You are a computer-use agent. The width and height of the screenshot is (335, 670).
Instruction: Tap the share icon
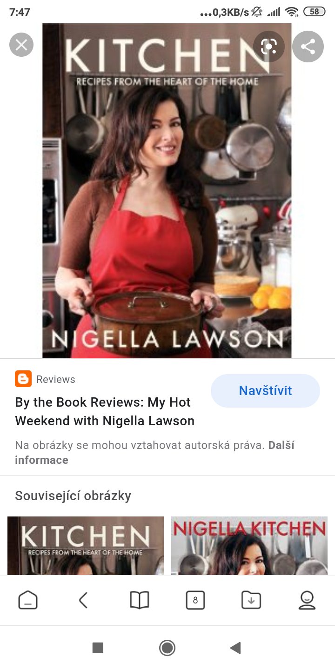[x=308, y=46]
